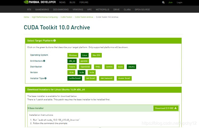This screenshot has height=128, width=199.
Task: Choose version 16.04
Action: click(x=82, y=72)
